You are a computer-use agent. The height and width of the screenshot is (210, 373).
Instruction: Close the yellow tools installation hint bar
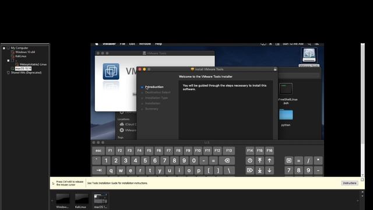[x=363, y=180]
